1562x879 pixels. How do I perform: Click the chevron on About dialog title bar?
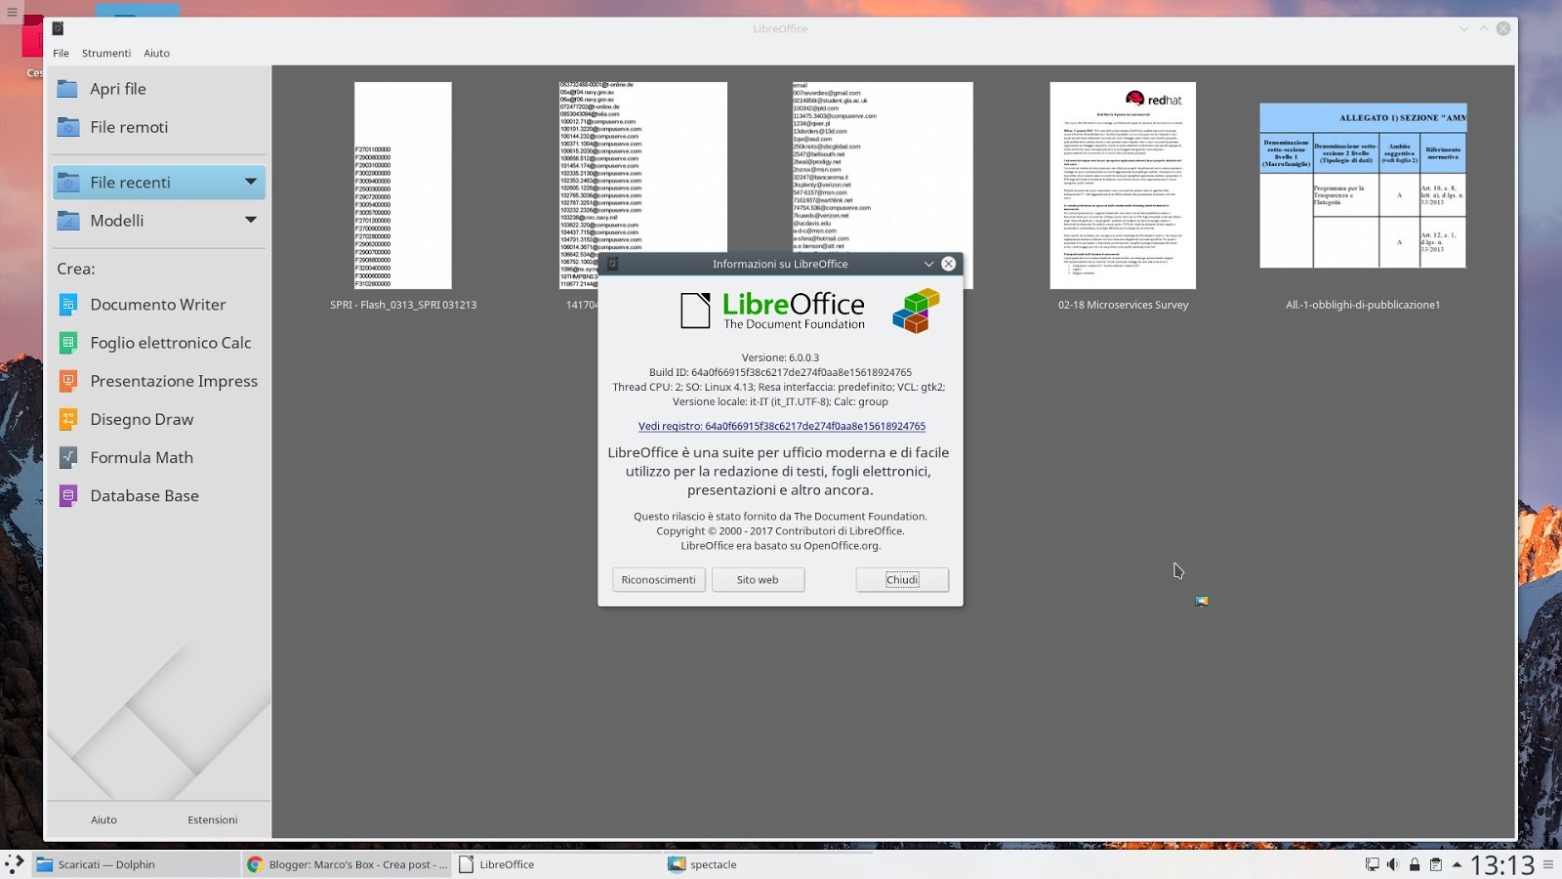click(x=928, y=264)
